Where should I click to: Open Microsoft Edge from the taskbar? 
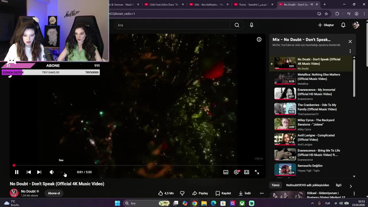tap(213, 203)
